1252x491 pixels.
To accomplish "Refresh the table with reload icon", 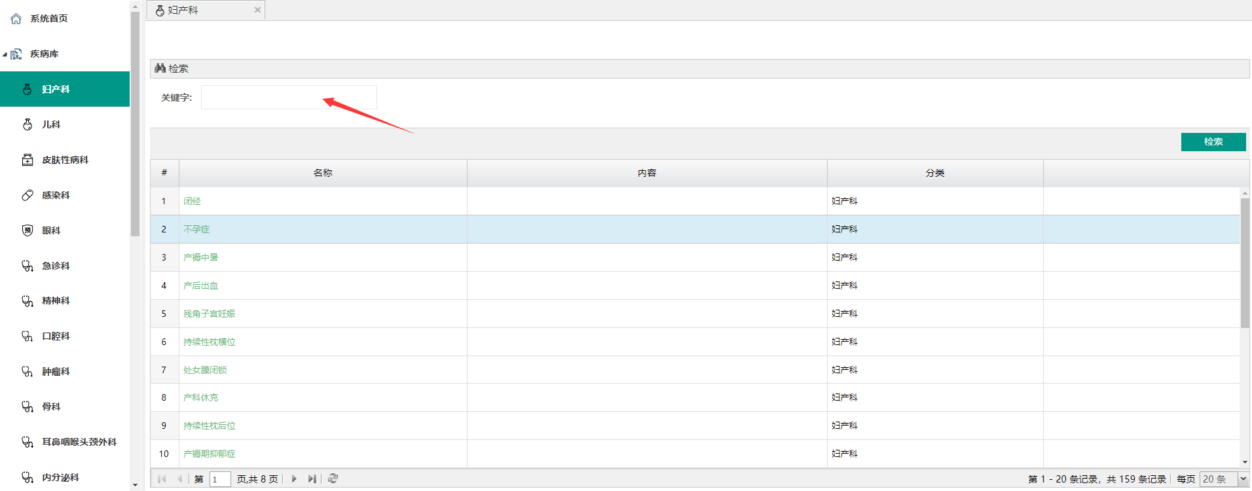I will tap(333, 479).
